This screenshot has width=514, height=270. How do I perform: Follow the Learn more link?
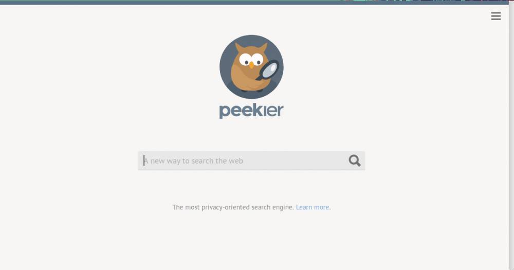(x=313, y=207)
